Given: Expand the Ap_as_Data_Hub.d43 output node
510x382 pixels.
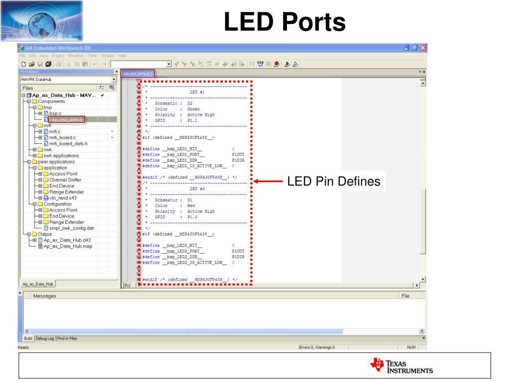Looking at the screenshot, I should pos(35,240).
